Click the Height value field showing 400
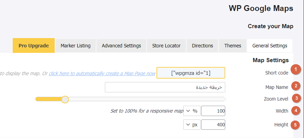The width and height of the screenshot is (304, 138). (x=213, y=125)
